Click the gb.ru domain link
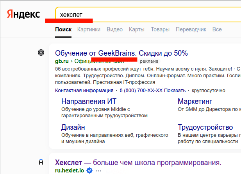This screenshot has height=174, width=241. (62, 61)
